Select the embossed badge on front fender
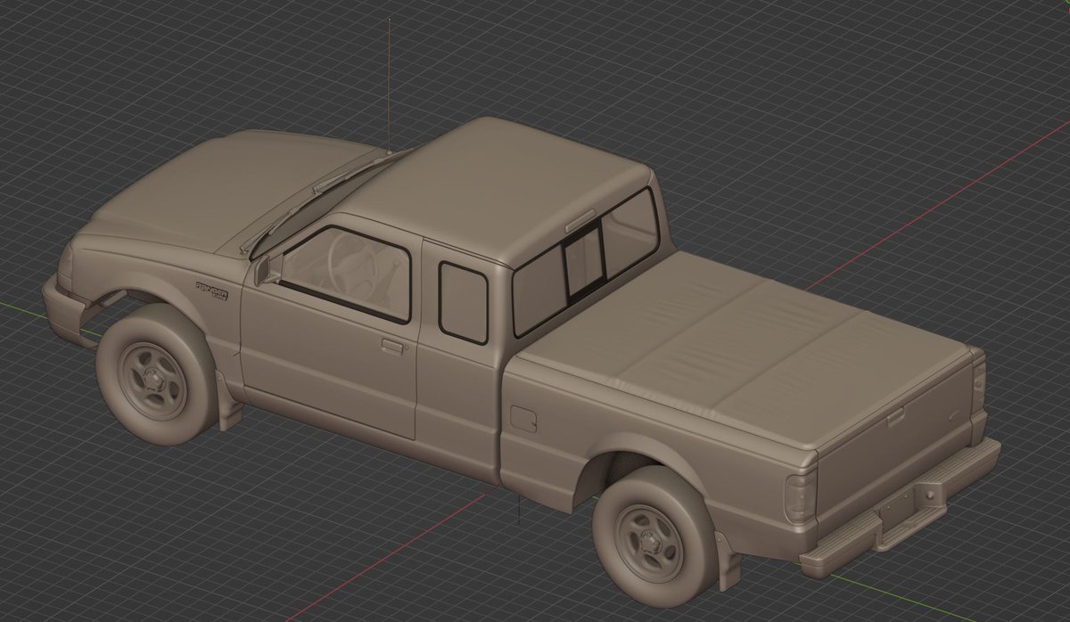Viewport: 1070px width, 622px height. pyautogui.click(x=211, y=291)
